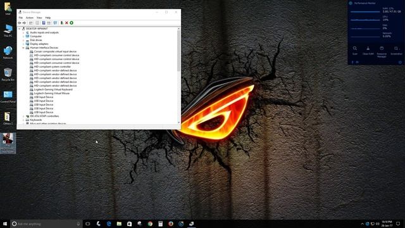Select Logitech Gaming Virtual Mouse
Screen dimensions: 405x228
52,93
